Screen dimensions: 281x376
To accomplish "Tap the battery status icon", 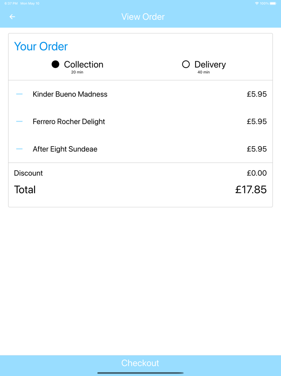I will pyautogui.click(x=273, y=3).
